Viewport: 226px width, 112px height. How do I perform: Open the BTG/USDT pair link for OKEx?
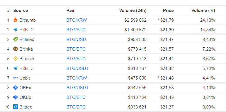click(78, 87)
